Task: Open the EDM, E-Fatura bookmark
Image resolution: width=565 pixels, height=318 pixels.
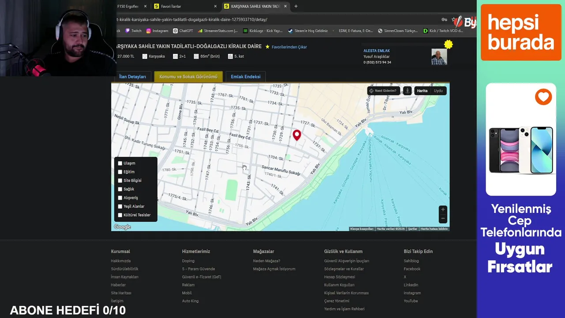Action: [x=356, y=31]
